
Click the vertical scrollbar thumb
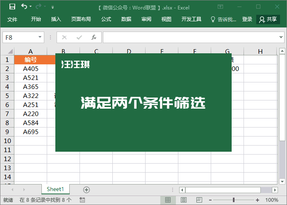[282, 98]
